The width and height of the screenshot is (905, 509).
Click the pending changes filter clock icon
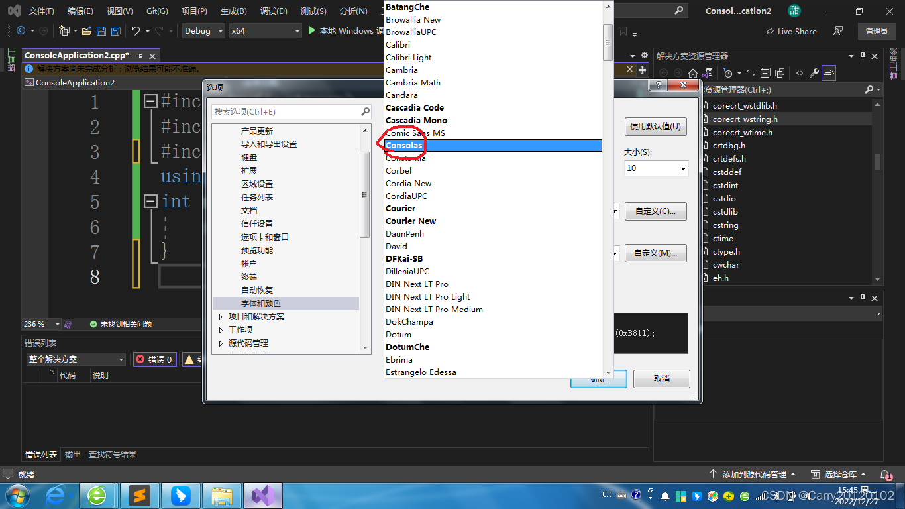coord(728,73)
